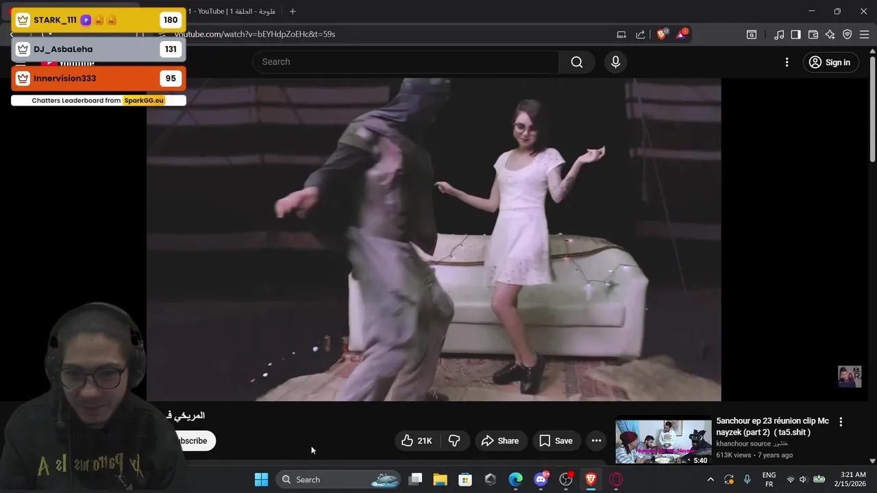Click DJ_AsbaLeha leaderboard entry
Screen dimensions: 877x493
coord(98,49)
